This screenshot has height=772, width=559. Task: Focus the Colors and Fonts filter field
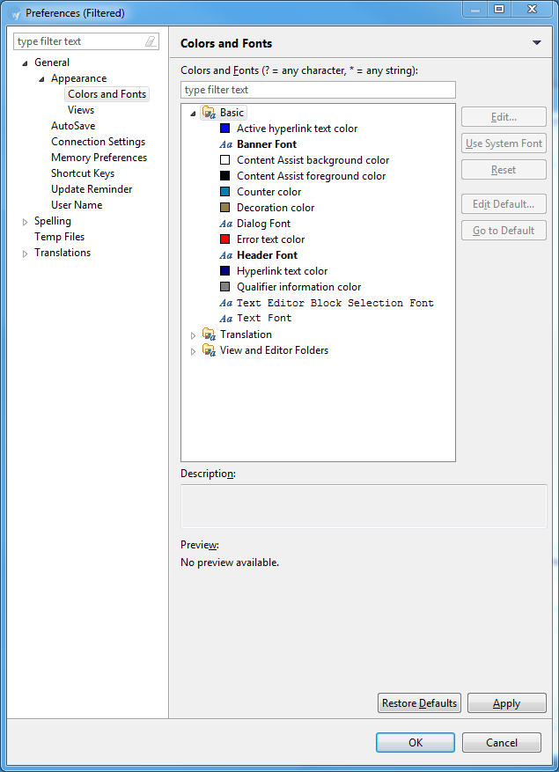click(x=317, y=90)
